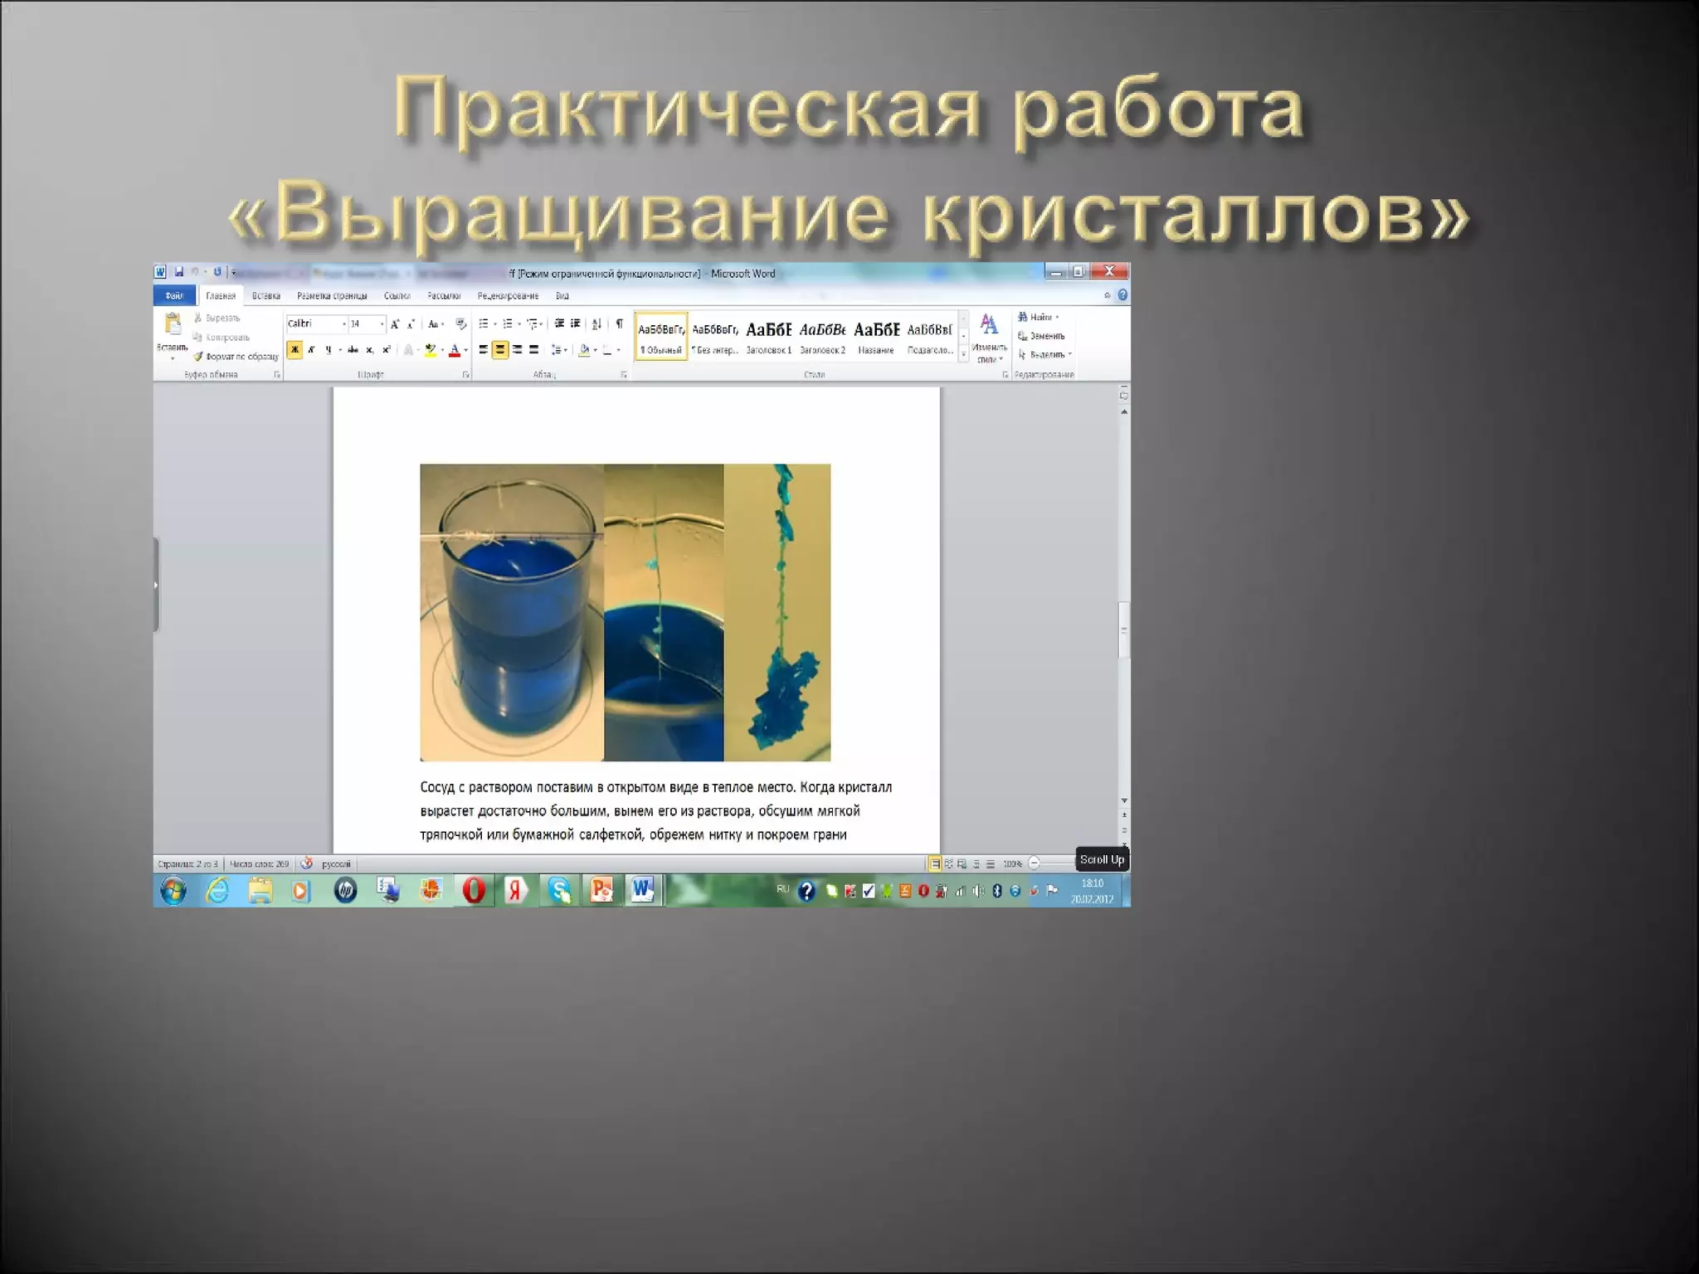This screenshot has width=1699, height=1274.
Task: Click the show paragraph marks ¶ icon
Action: tap(619, 323)
